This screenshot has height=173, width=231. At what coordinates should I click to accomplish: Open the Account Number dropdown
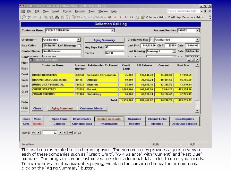coord(197,30)
